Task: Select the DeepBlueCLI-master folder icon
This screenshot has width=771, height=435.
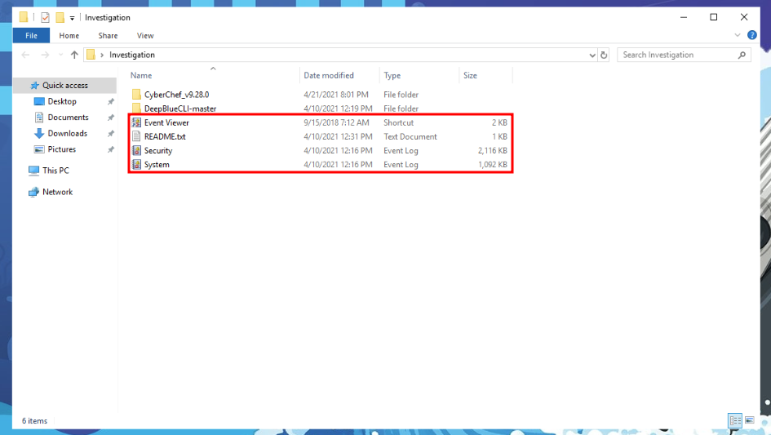Action: (x=136, y=109)
